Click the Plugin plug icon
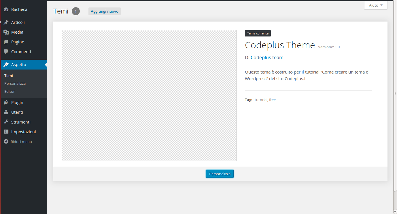 [6, 103]
